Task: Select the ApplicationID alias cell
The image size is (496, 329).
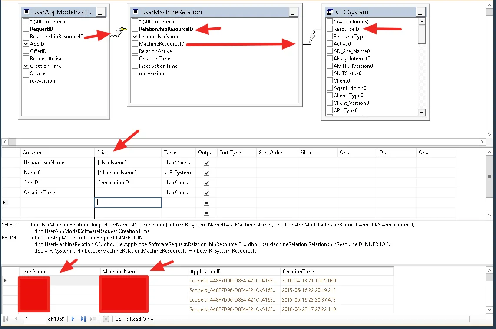Action: point(128,183)
